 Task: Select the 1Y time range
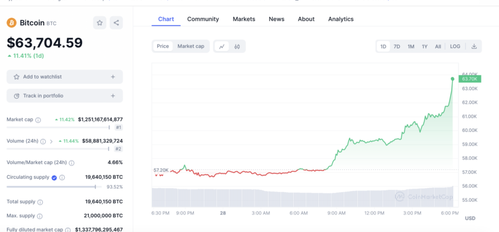coord(424,46)
